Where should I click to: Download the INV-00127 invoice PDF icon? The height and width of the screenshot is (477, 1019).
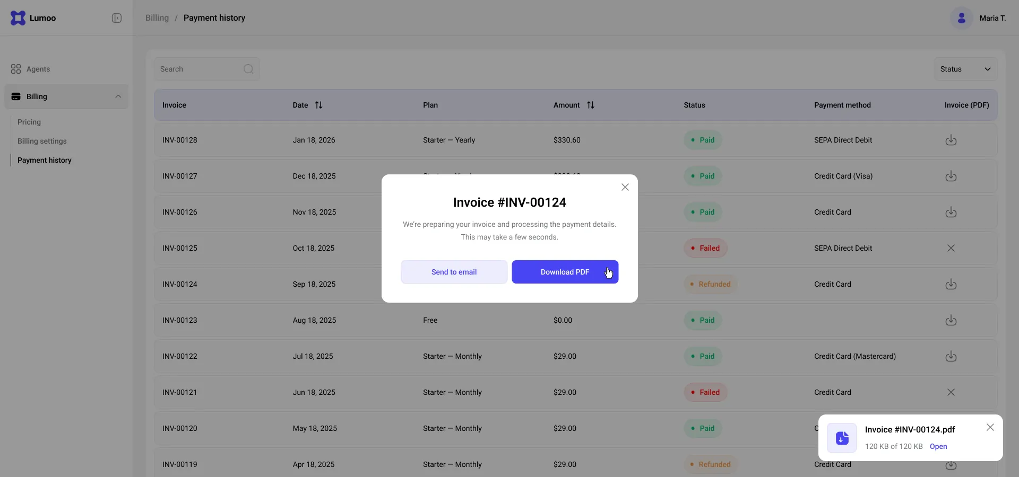pos(951,176)
